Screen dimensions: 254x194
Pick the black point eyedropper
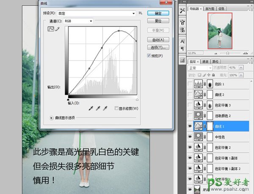point(91,108)
